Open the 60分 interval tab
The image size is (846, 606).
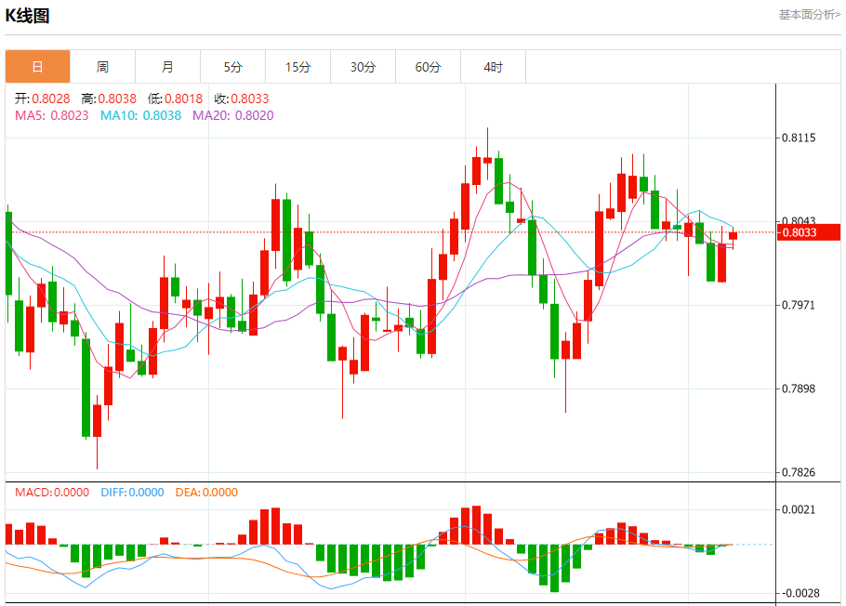(428, 67)
